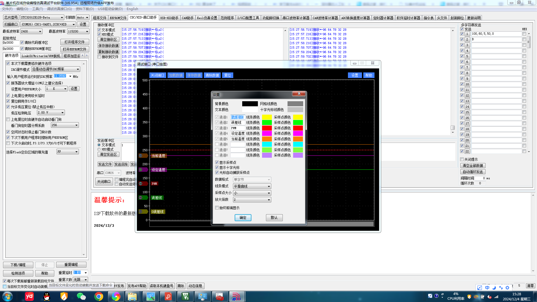Click help question-mark icon in tray
537x302 pixels.
pyautogui.click(x=436, y=296)
